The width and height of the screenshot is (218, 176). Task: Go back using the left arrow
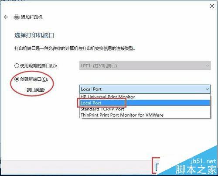click(6, 17)
